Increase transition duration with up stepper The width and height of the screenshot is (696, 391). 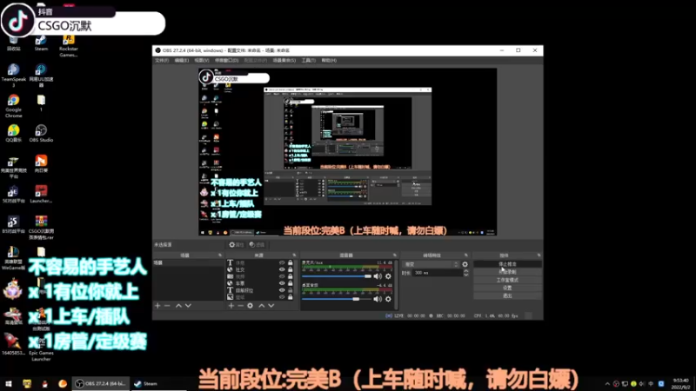[x=465, y=271]
